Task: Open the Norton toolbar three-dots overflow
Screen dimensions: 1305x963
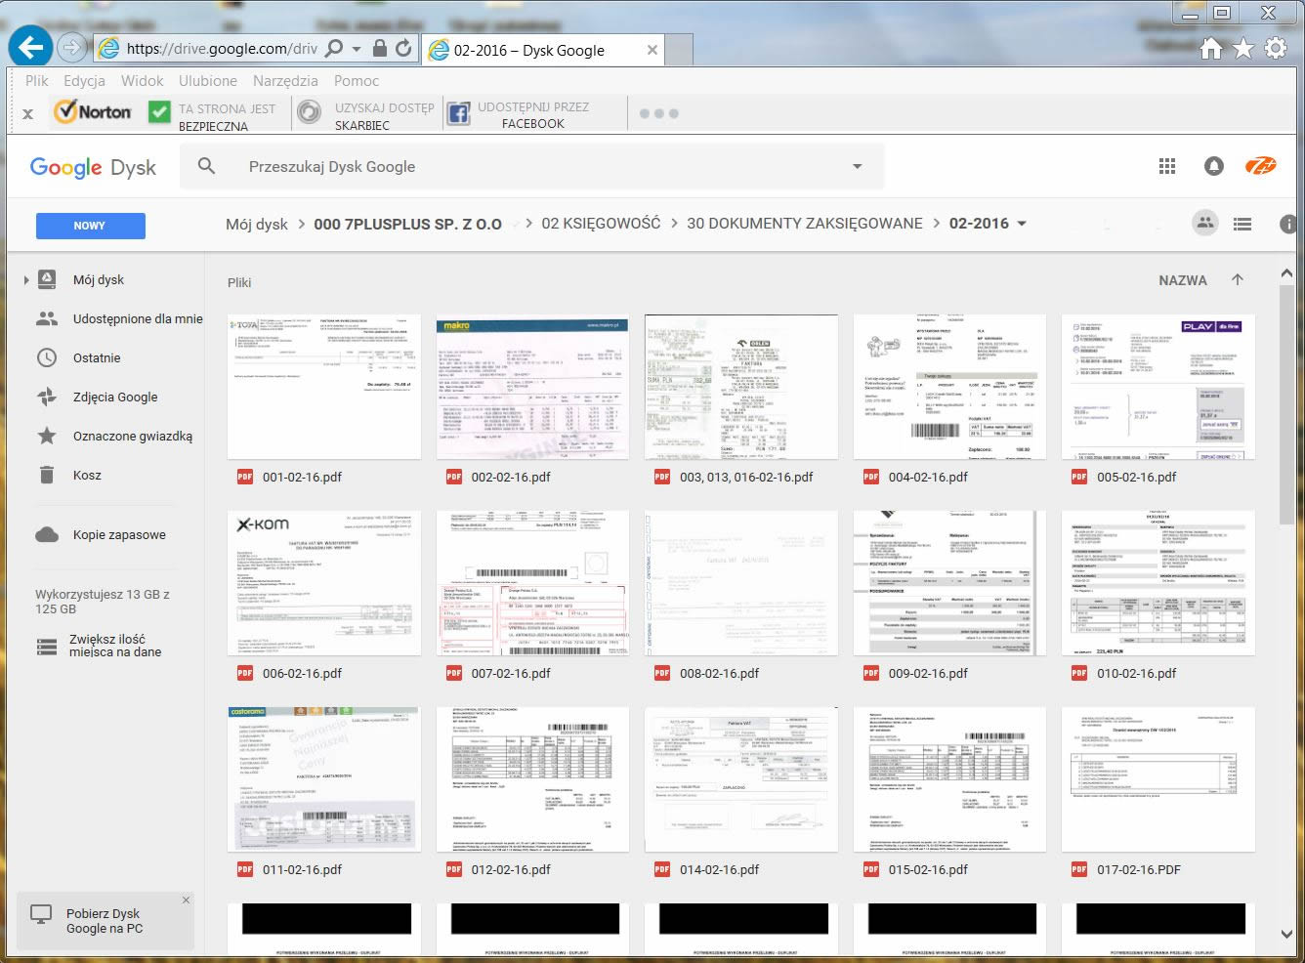Action: (x=658, y=113)
